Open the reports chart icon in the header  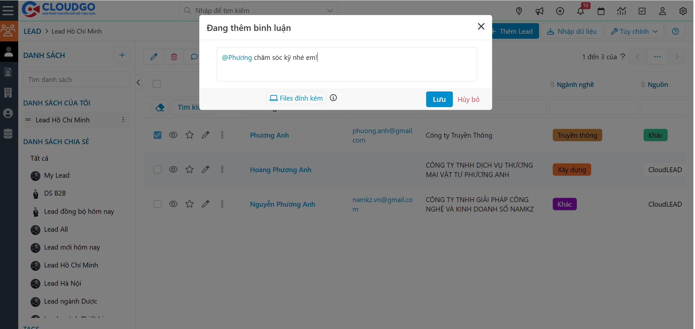coord(622,11)
